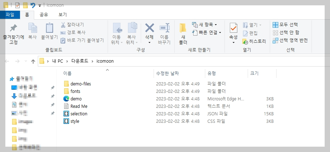Click 15KB size of selection
330x152 pixels.
pyautogui.click(x=269, y=114)
